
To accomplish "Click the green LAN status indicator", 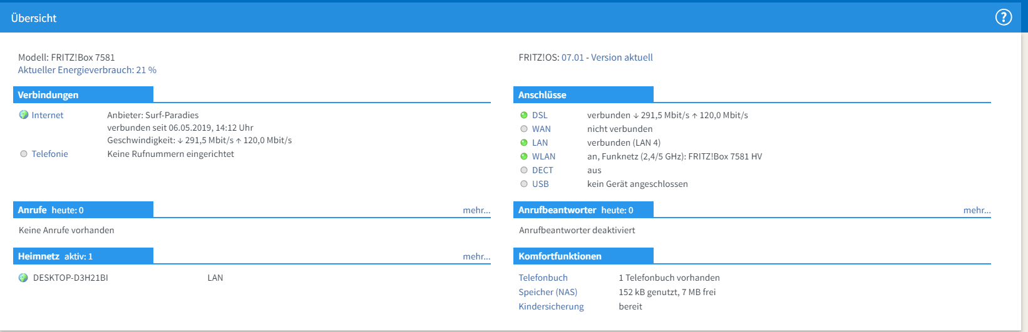I will point(524,143).
